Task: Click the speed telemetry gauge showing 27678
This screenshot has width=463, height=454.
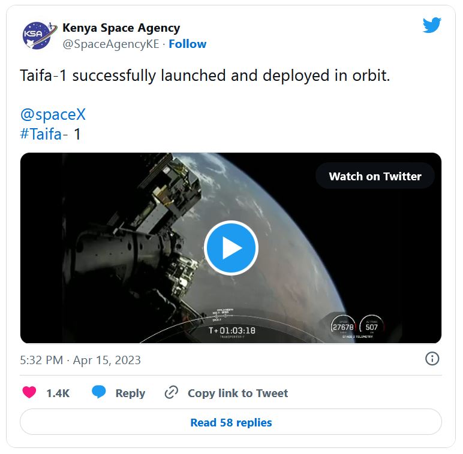Action: [343, 327]
